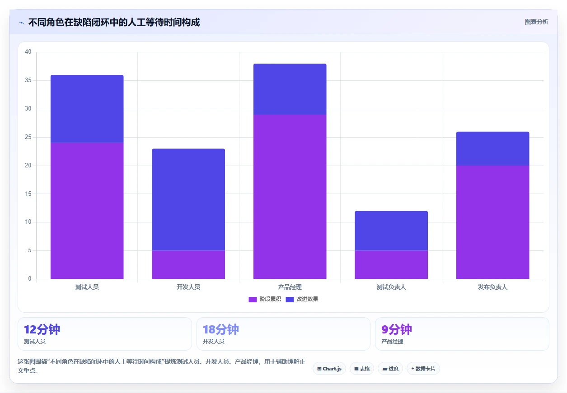Click the purple segment of the 产品经理 bar
This screenshot has width=567, height=393.
point(290,197)
